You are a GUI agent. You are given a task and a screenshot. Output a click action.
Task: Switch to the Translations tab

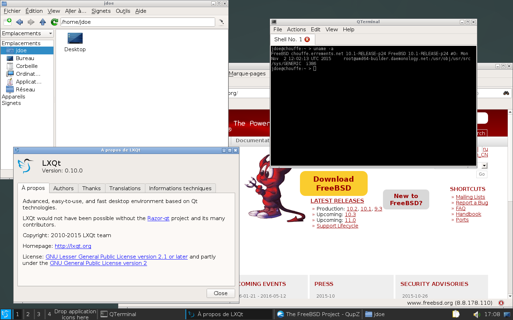pyautogui.click(x=125, y=188)
